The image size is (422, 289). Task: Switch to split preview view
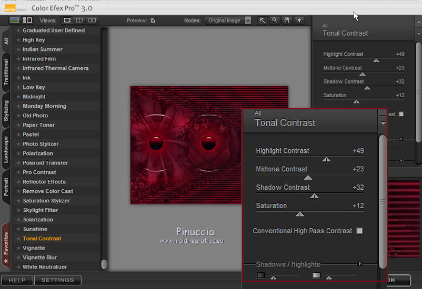point(79,20)
